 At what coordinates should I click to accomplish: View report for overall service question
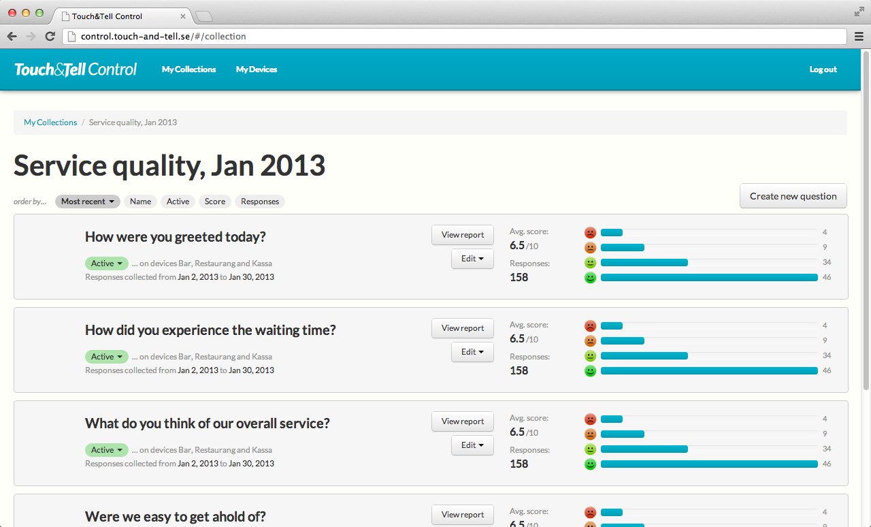coord(463,421)
